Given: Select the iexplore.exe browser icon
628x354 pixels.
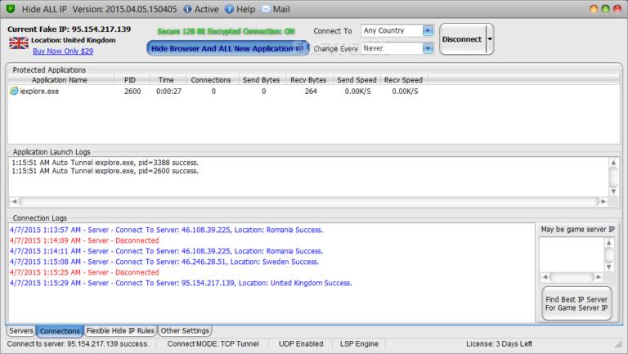Looking at the screenshot, I should point(14,91).
